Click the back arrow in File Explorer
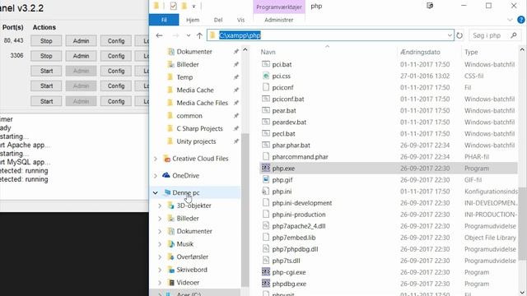Image resolution: width=527 pixels, height=296 pixels. [159, 35]
